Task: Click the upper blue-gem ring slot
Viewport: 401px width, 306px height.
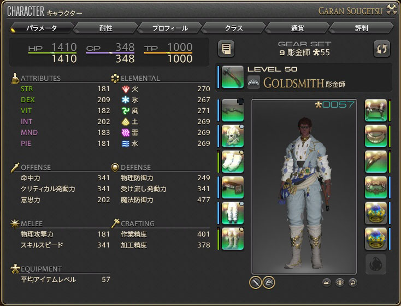Action: pyautogui.click(x=376, y=213)
